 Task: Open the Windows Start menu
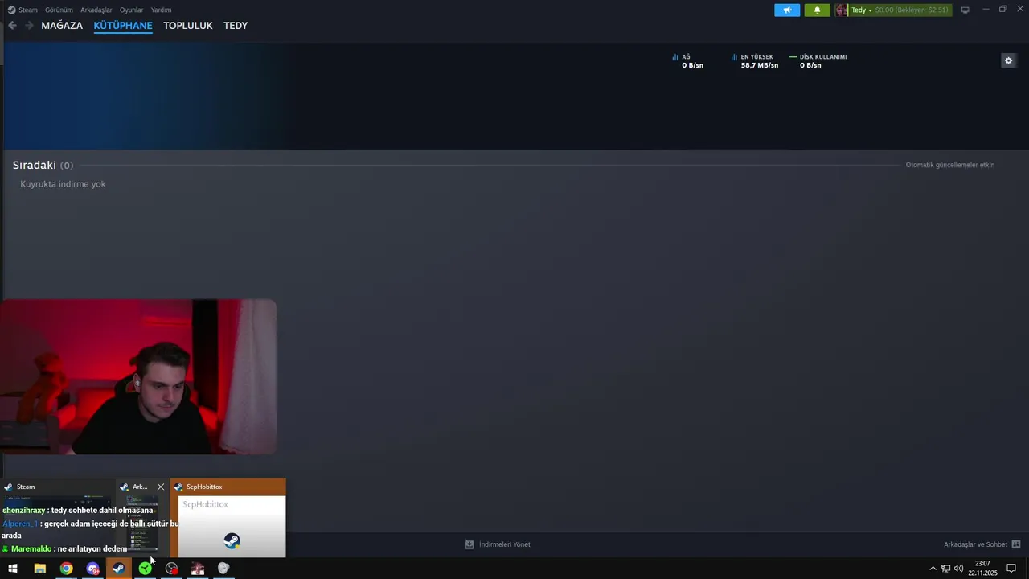click(13, 569)
